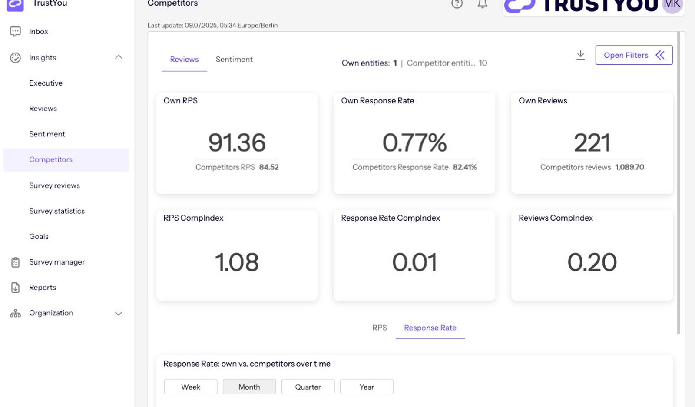Click the MK user avatar
The width and height of the screenshot is (695, 407).
[x=672, y=5]
